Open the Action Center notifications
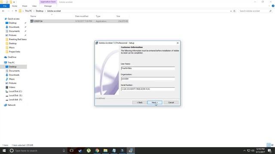 (270, 151)
